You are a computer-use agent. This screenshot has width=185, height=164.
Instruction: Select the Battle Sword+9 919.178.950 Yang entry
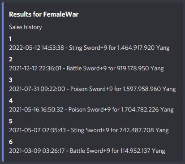(86, 69)
